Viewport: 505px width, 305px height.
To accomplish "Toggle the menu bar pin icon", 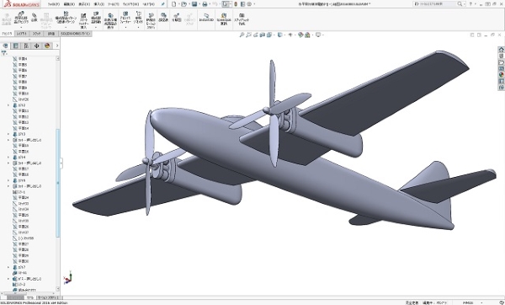I will [163, 4].
